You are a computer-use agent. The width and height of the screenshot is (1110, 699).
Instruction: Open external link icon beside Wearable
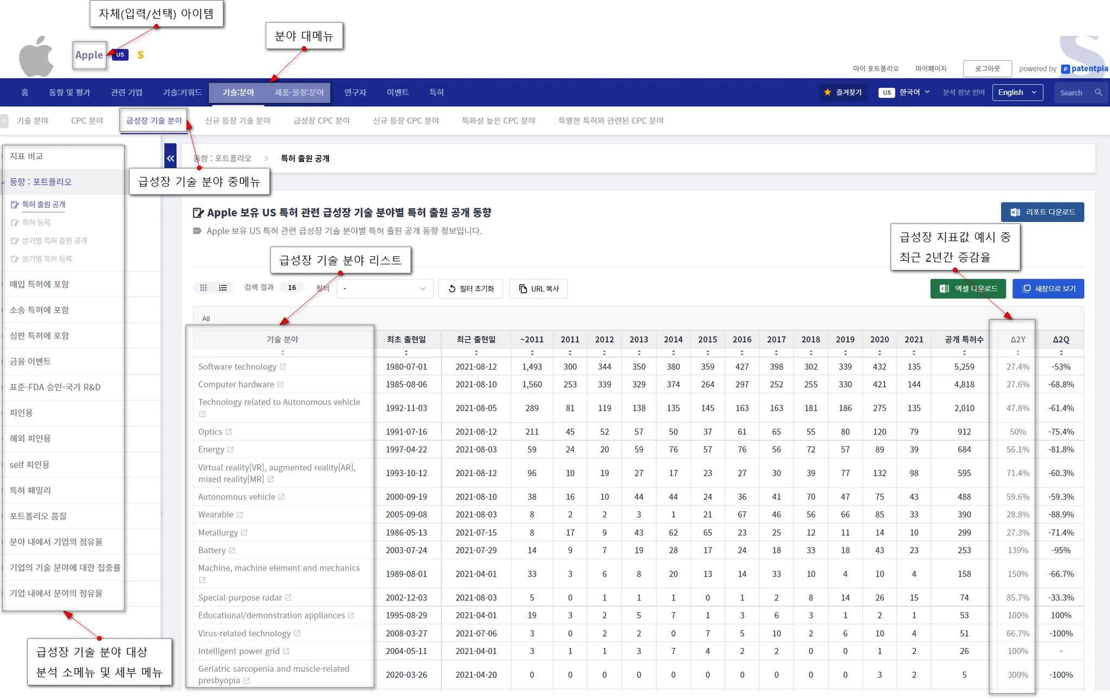[240, 515]
